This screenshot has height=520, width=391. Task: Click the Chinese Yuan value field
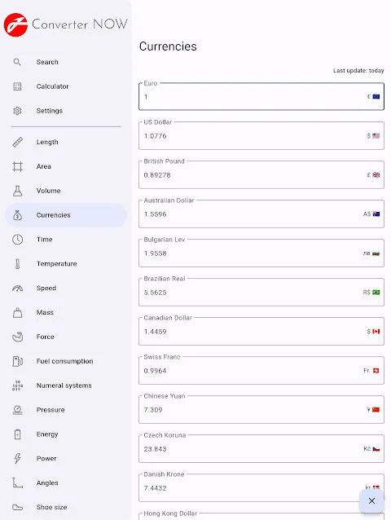coord(261,410)
